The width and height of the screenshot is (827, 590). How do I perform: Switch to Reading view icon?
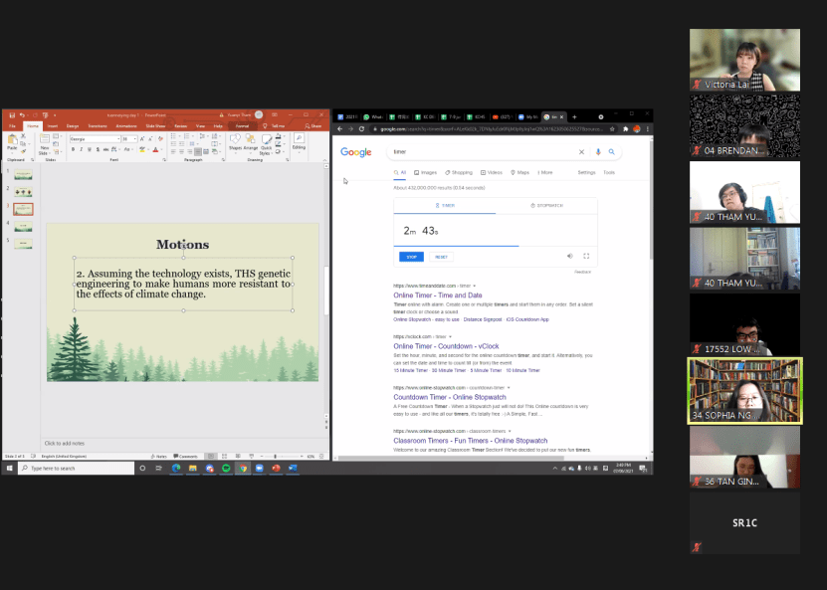pyautogui.click(x=238, y=456)
